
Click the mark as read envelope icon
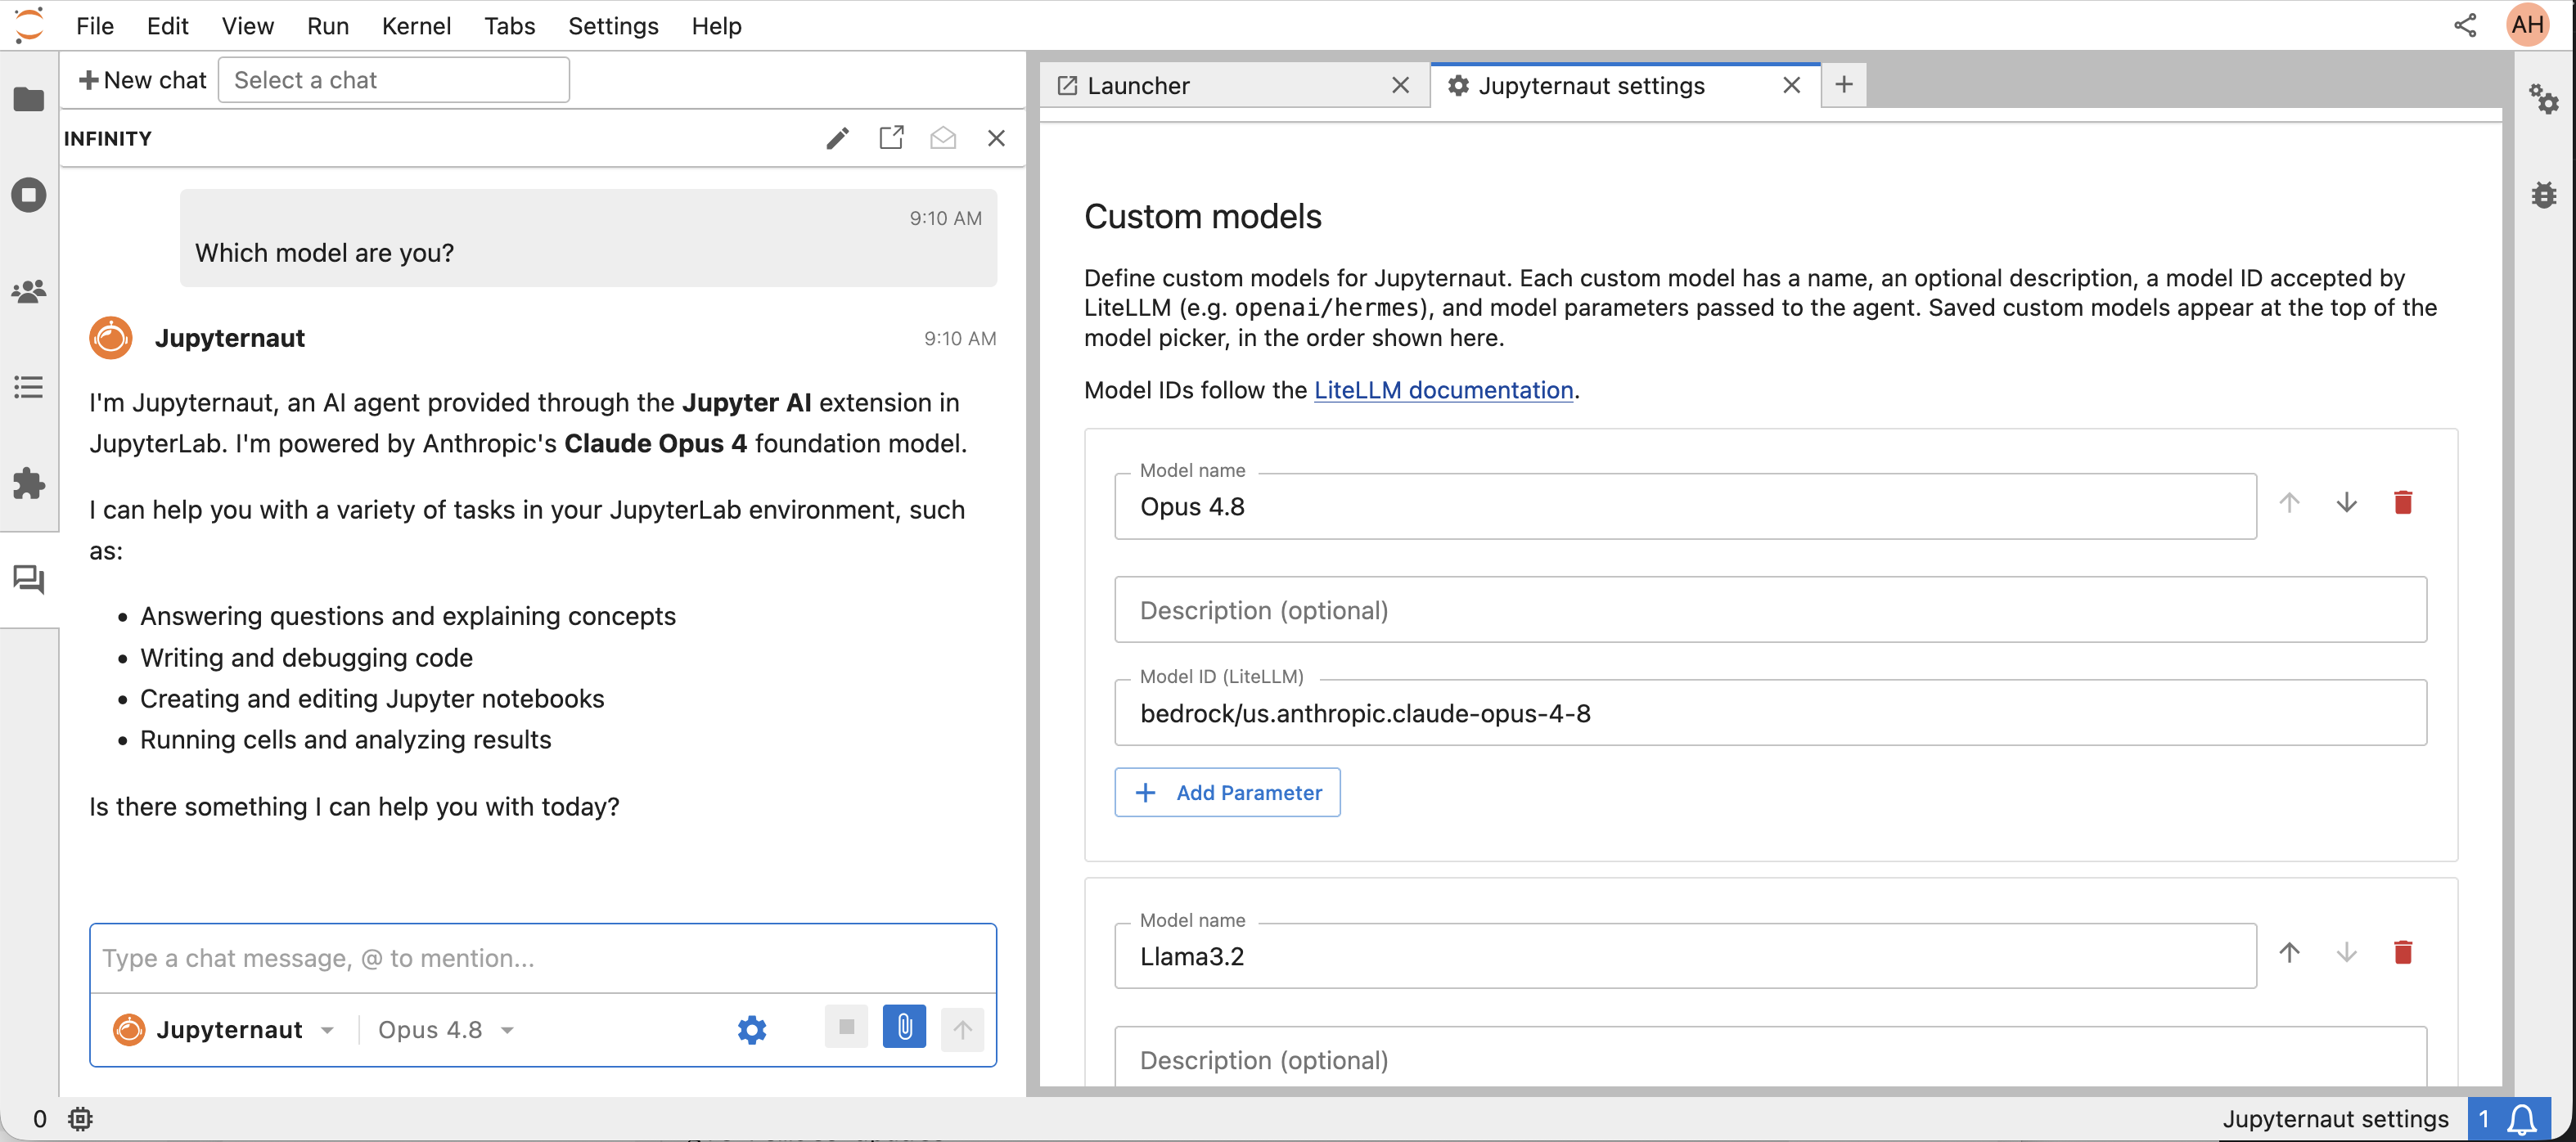point(943,138)
